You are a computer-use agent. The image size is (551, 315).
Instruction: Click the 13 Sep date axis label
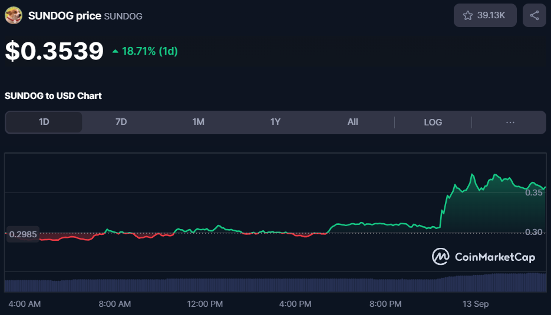tap(475, 304)
